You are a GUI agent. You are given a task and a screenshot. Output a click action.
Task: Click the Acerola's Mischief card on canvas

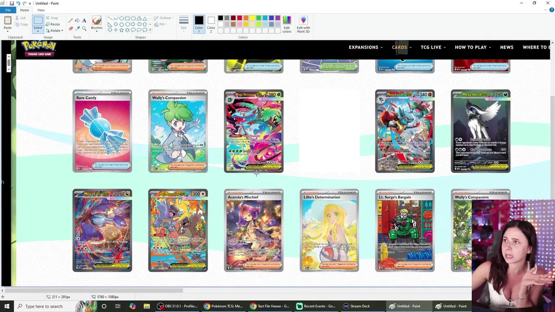pyautogui.click(x=254, y=231)
